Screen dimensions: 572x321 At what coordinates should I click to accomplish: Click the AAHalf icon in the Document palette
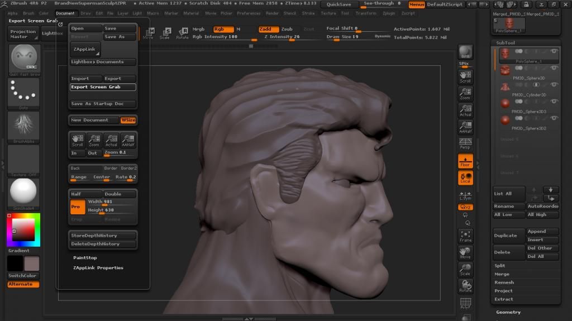click(128, 141)
